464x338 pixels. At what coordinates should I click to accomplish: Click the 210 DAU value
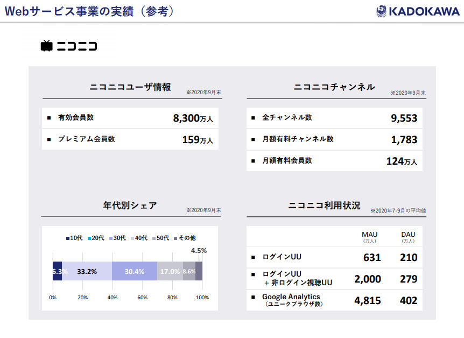[409, 257]
